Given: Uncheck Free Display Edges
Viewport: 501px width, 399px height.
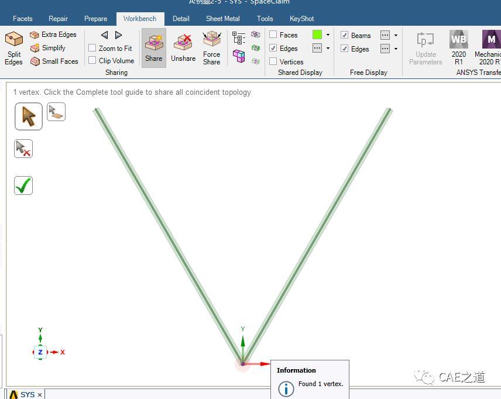Looking at the screenshot, I should pyautogui.click(x=344, y=49).
